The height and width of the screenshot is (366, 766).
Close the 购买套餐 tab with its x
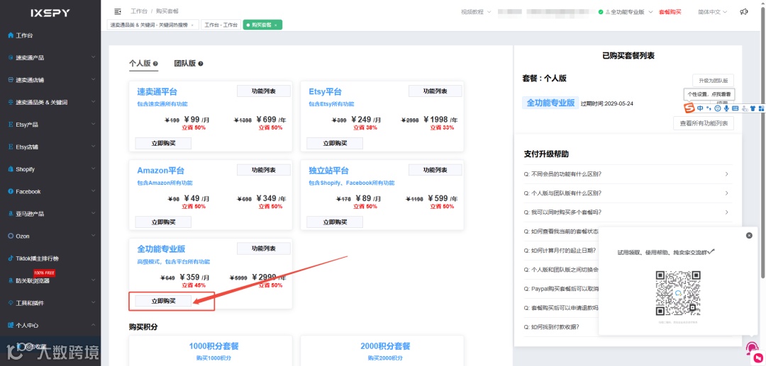pyautogui.click(x=275, y=25)
